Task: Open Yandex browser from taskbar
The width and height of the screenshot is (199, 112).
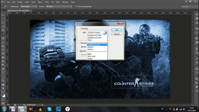Action: pyautogui.click(x=67, y=109)
